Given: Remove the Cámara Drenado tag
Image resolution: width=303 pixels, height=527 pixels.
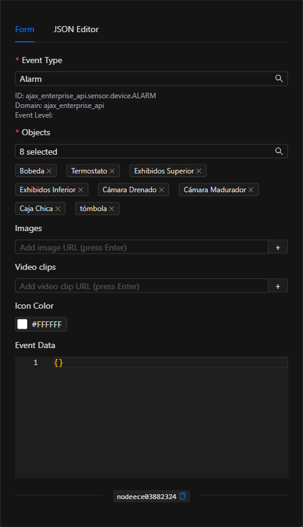Looking at the screenshot, I should [162, 190].
